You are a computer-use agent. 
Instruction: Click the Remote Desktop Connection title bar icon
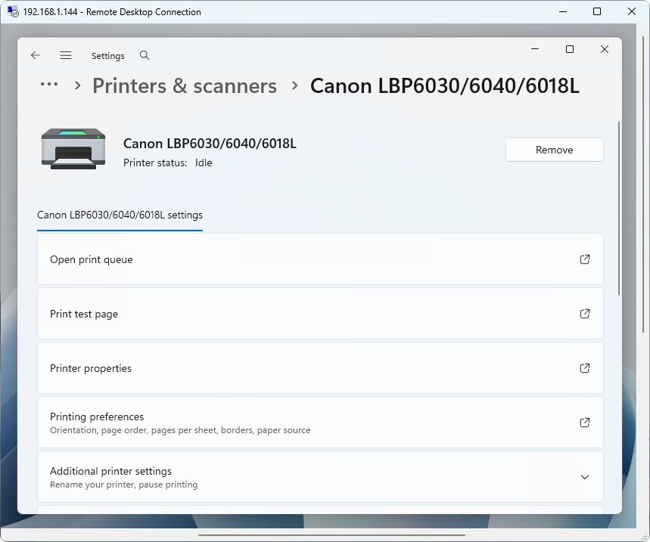click(13, 11)
